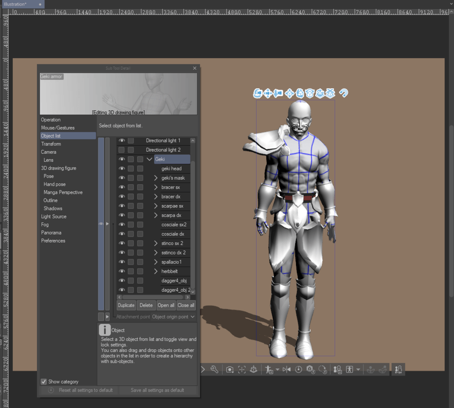454x408 pixels.
Task: Expand the scarpae sx item
Action: 156,206
